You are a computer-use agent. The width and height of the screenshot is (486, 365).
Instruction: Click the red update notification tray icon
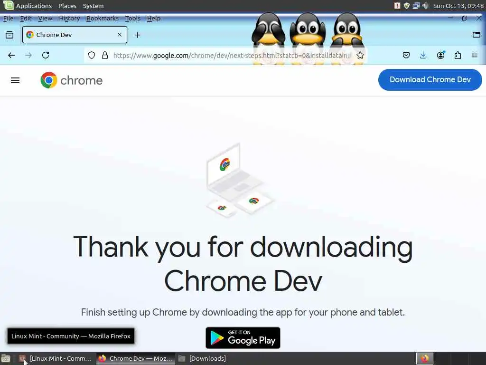click(x=397, y=6)
